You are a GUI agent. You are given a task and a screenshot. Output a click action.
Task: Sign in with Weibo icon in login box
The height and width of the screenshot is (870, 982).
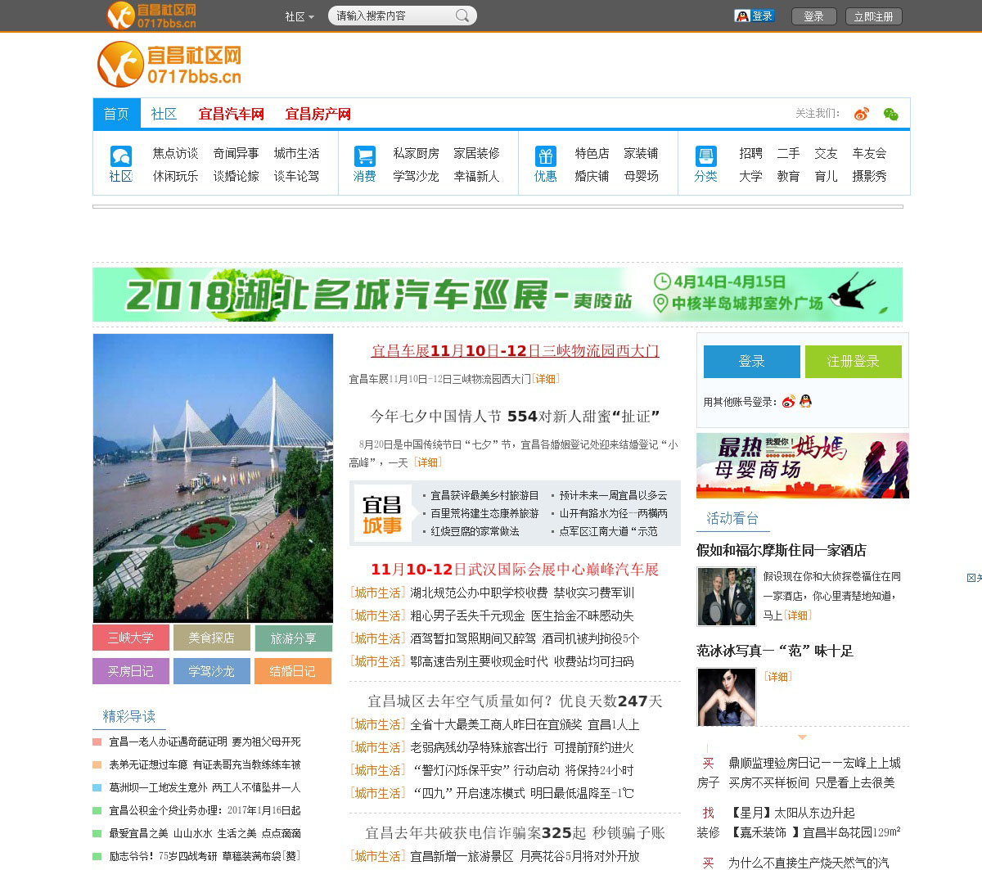[x=789, y=401]
